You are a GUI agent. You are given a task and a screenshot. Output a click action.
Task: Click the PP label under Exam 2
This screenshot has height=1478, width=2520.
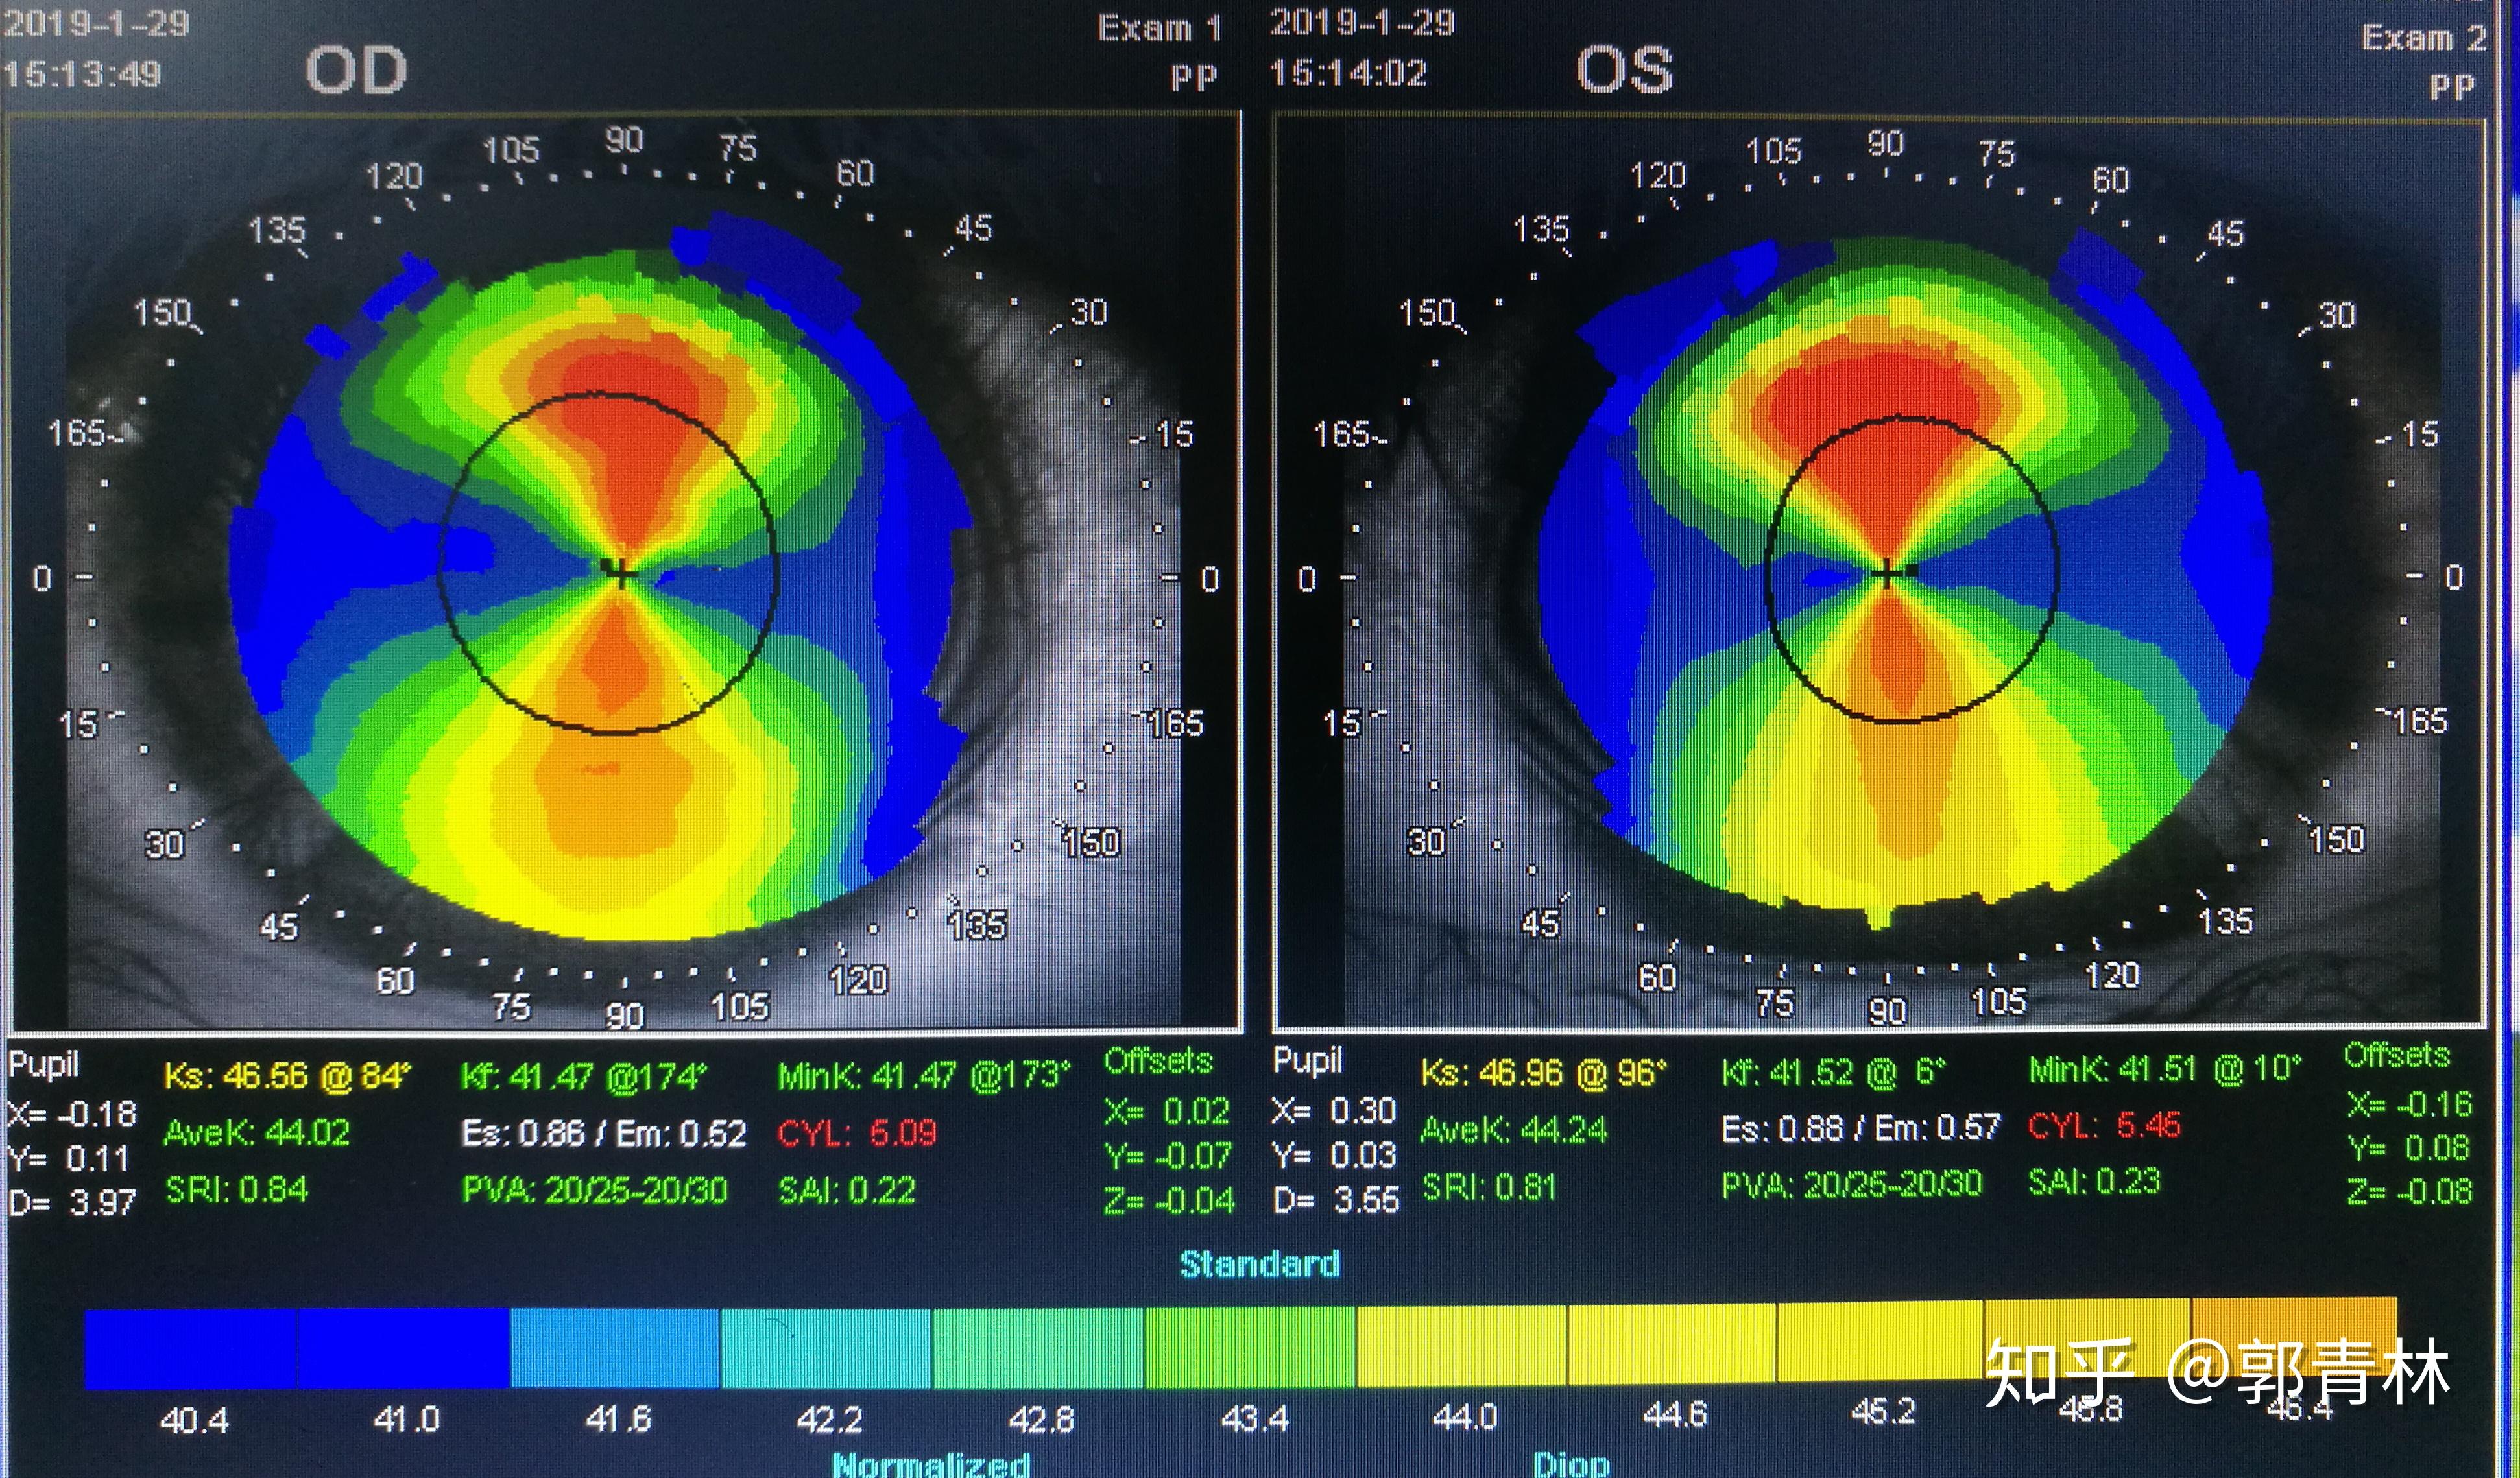coord(2452,87)
